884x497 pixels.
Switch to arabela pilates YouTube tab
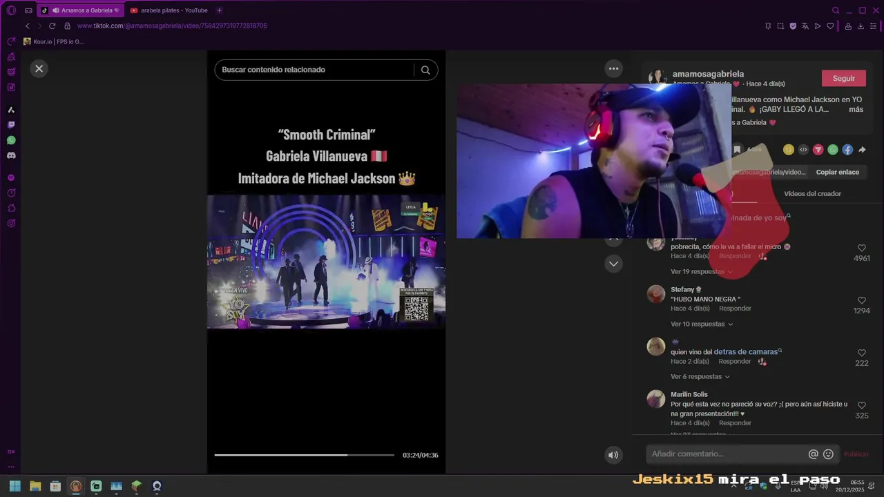click(169, 10)
